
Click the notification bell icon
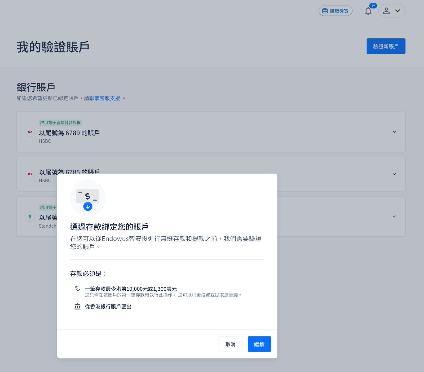click(368, 11)
